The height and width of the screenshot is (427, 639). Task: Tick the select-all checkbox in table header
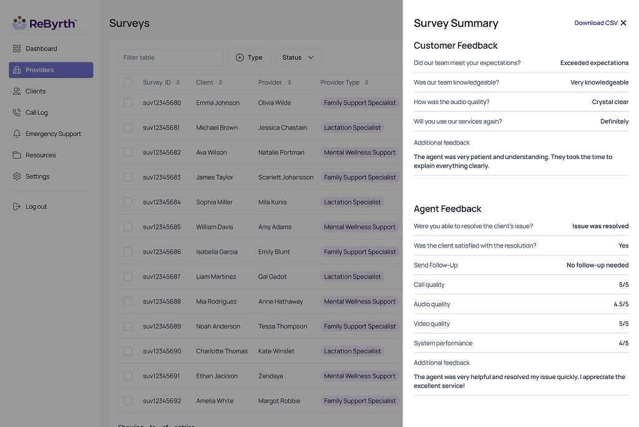(x=128, y=82)
